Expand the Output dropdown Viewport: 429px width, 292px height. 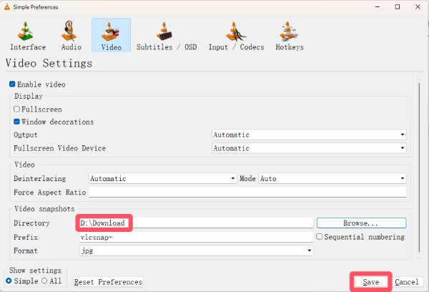[309, 135]
